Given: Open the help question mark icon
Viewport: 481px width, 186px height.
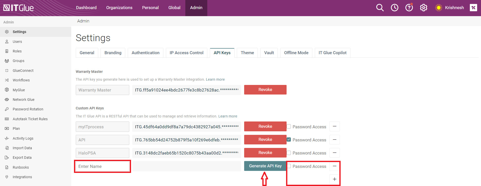Looking at the screenshot, I should (409, 8).
